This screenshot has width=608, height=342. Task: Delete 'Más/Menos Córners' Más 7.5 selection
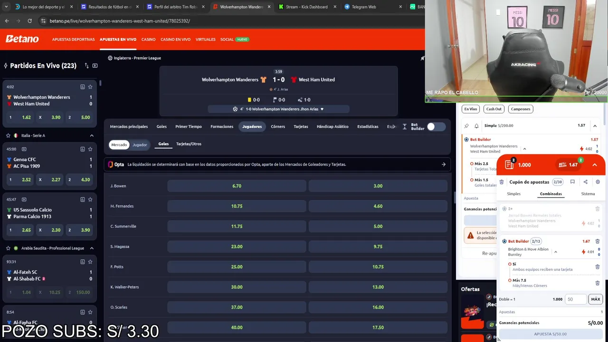598,283
